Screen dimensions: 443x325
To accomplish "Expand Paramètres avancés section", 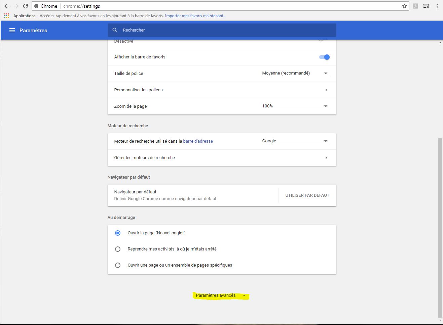I will [220, 295].
